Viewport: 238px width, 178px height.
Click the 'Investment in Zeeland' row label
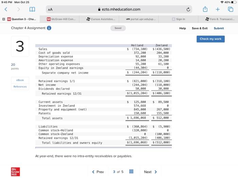point(57,106)
